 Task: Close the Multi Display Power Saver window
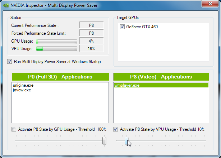tap(210, 4)
